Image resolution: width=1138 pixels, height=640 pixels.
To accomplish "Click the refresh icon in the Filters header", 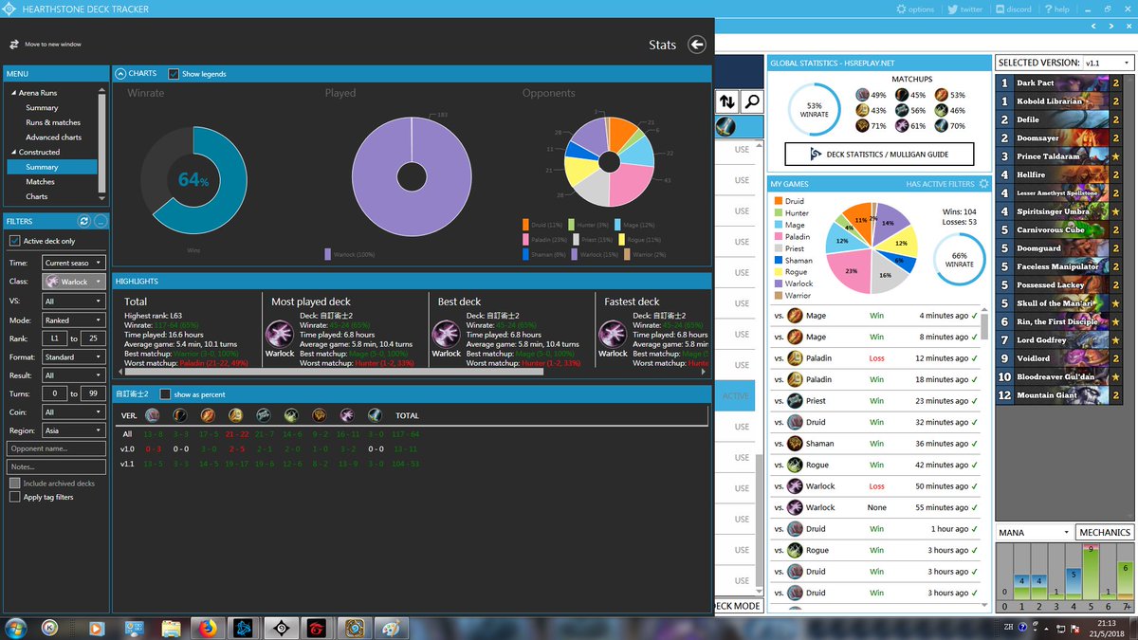I will pyautogui.click(x=84, y=221).
